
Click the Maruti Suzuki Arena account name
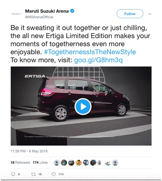click(x=47, y=11)
